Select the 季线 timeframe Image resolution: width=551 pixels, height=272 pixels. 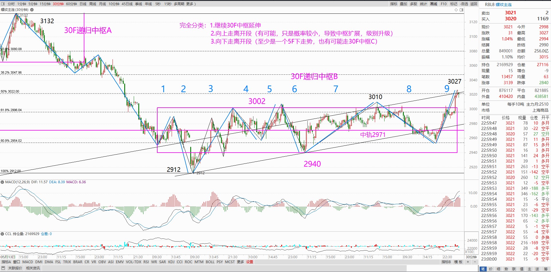[139, 4]
